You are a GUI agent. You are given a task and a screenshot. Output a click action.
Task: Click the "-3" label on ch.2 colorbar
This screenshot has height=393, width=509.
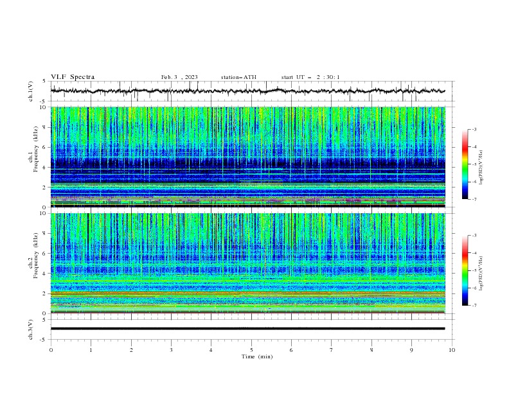point(474,236)
